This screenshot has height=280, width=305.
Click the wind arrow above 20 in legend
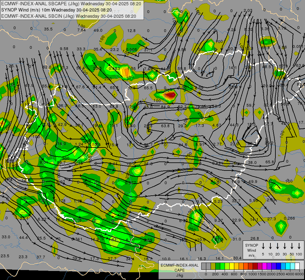(x=277, y=246)
